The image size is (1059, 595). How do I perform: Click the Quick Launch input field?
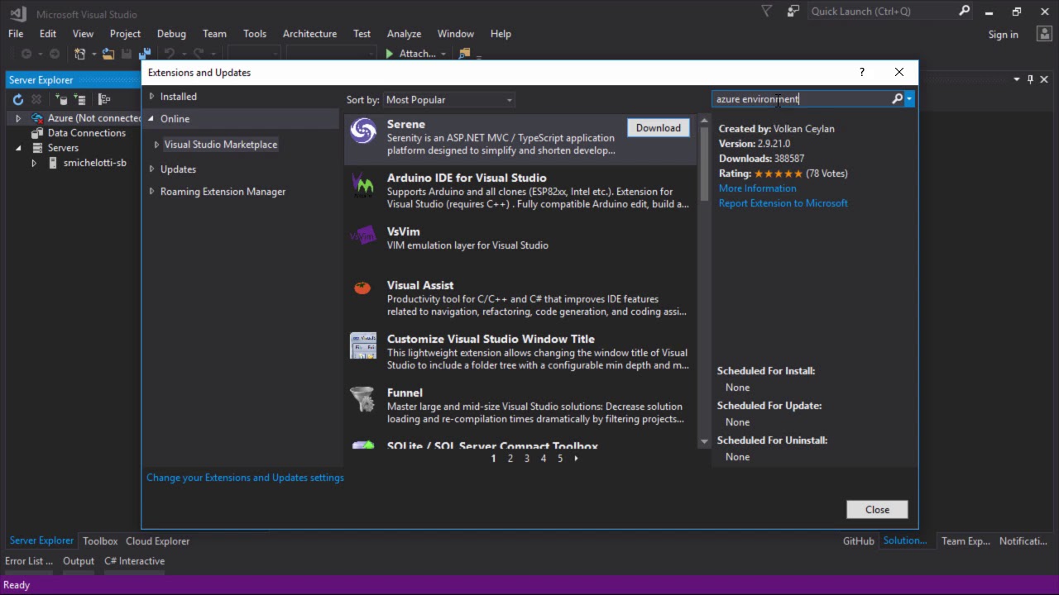[x=881, y=12]
